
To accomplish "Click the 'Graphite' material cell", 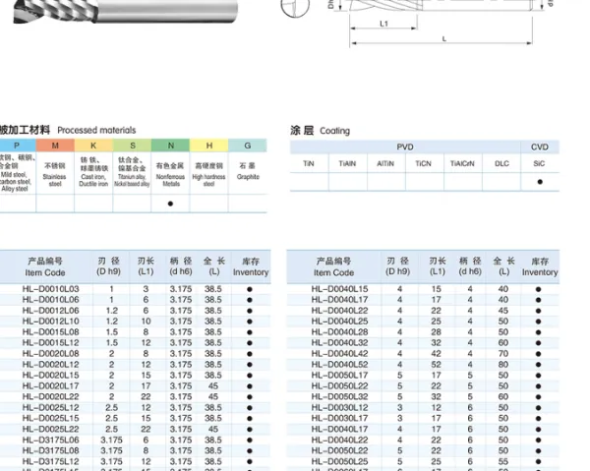I will (248, 173).
